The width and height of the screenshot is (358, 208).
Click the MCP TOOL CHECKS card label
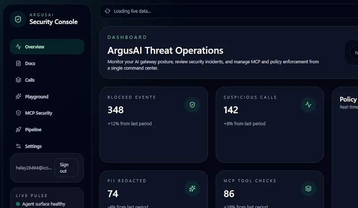click(250, 181)
